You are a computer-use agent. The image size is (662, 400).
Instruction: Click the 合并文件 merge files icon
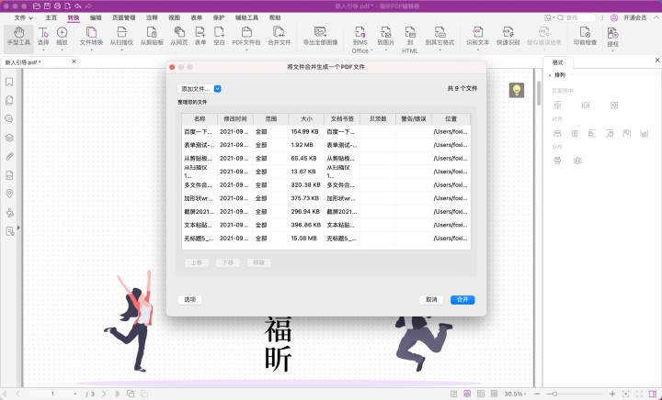[279, 36]
